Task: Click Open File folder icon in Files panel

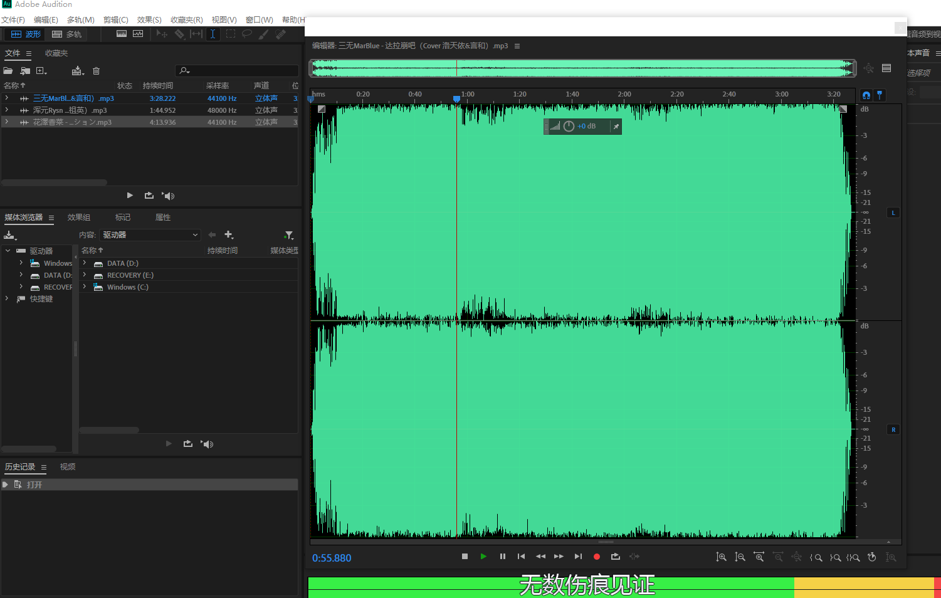Action: [x=8, y=71]
